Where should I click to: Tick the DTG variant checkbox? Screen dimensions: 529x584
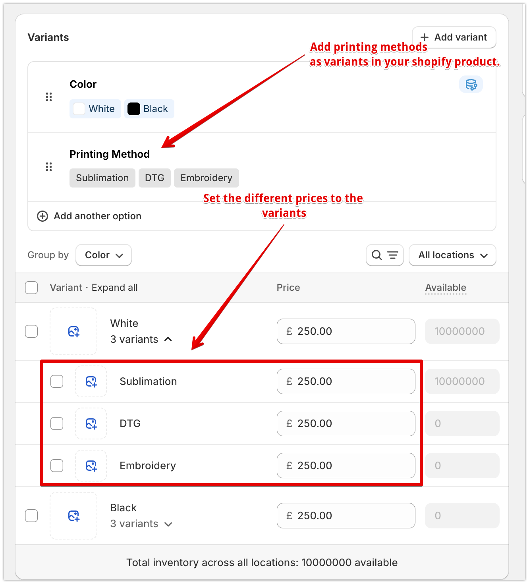pyautogui.click(x=57, y=423)
